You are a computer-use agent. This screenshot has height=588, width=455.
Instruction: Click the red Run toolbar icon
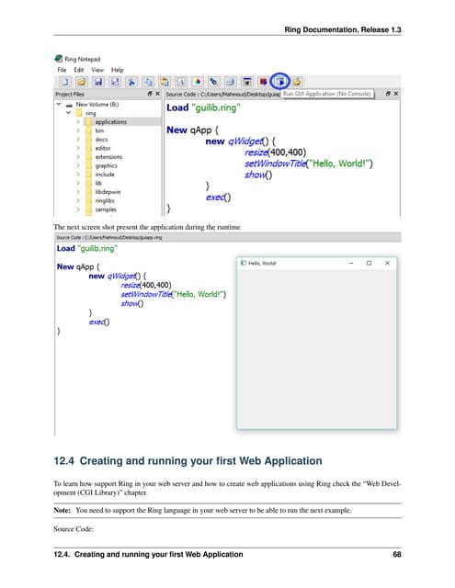tap(263, 82)
